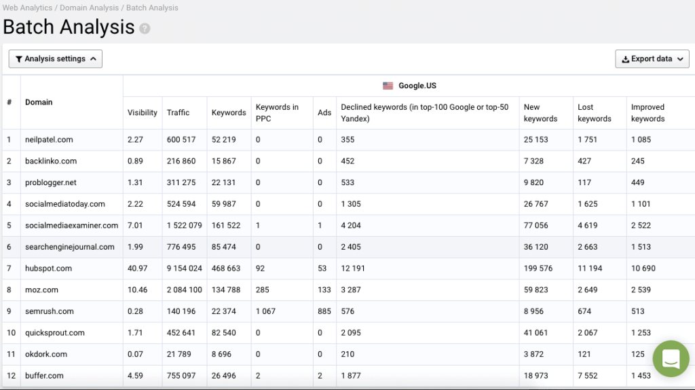Click moz.com keywords value 134 788
Viewport: 695px width, 390px height.
225,290
